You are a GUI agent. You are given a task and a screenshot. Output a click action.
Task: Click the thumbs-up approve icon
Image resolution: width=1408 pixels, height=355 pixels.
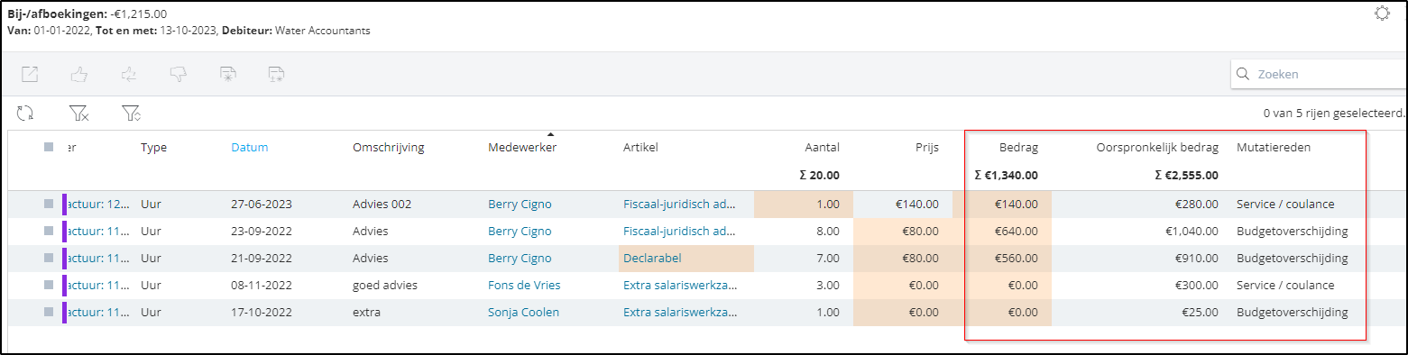coord(79,75)
